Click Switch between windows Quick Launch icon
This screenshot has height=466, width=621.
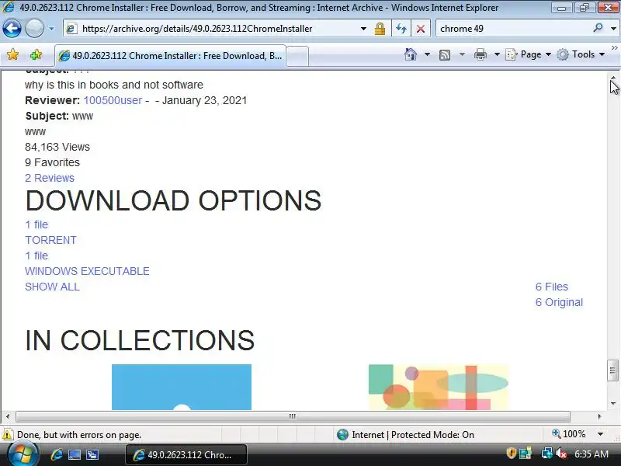[92, 454]
